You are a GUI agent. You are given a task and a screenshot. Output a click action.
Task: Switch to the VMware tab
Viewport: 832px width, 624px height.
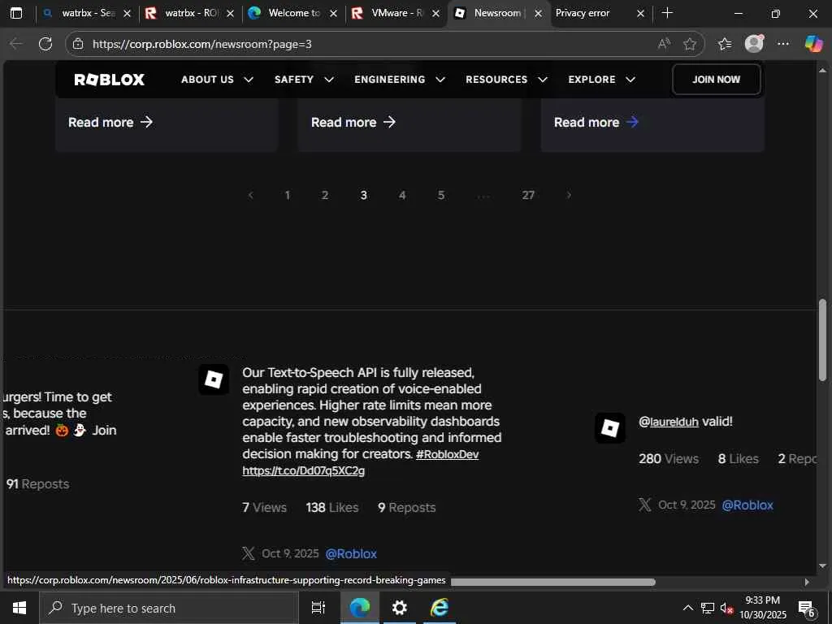pyautogui.click(x=396, y=13)
